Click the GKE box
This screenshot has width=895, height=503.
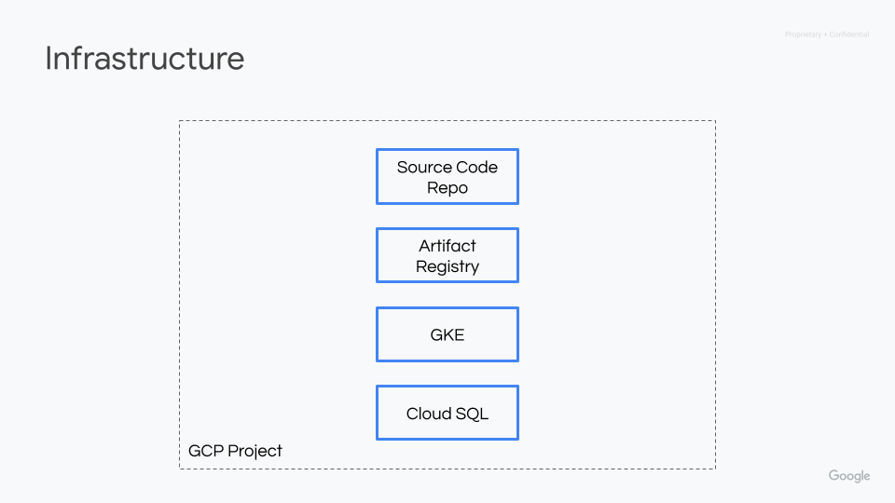447,334
